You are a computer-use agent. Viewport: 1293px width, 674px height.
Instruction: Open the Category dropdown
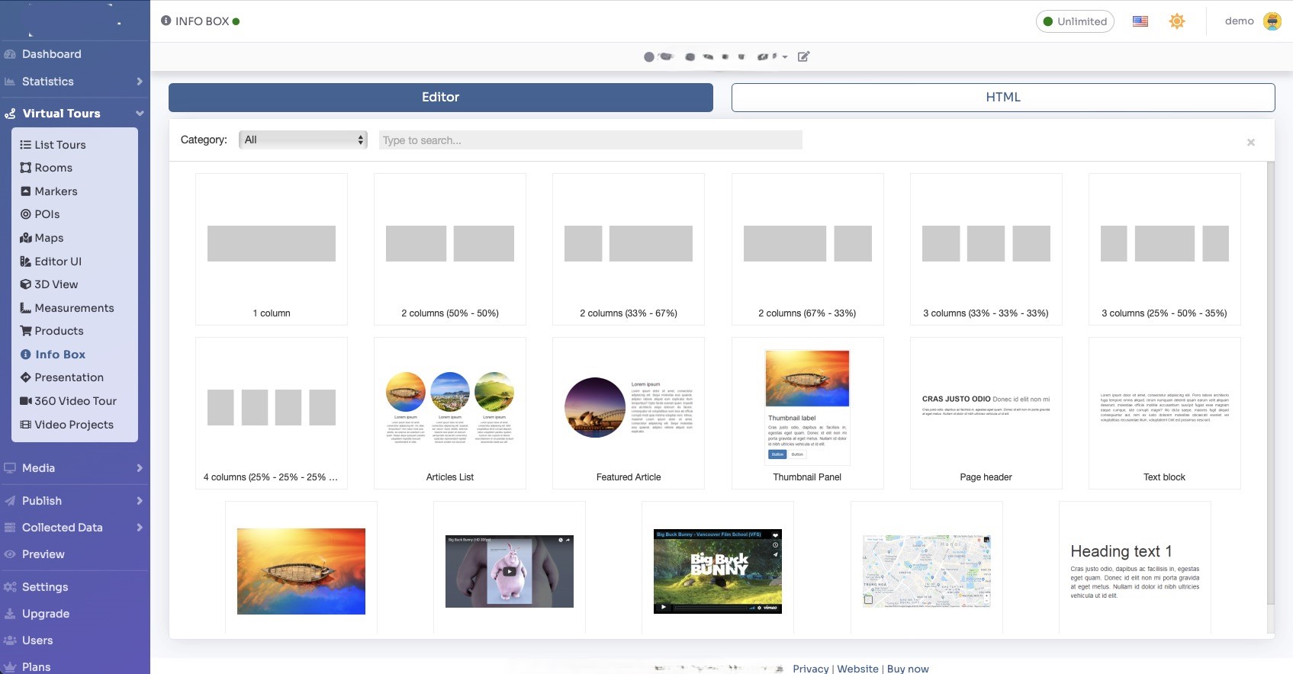click(303, 140)
